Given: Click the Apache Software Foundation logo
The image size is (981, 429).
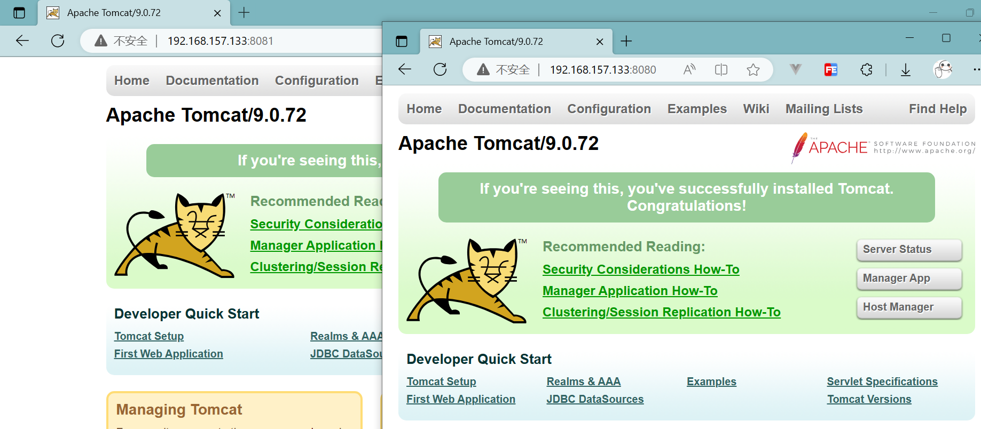Looking at the screenshot, I should tap(883, 147).
